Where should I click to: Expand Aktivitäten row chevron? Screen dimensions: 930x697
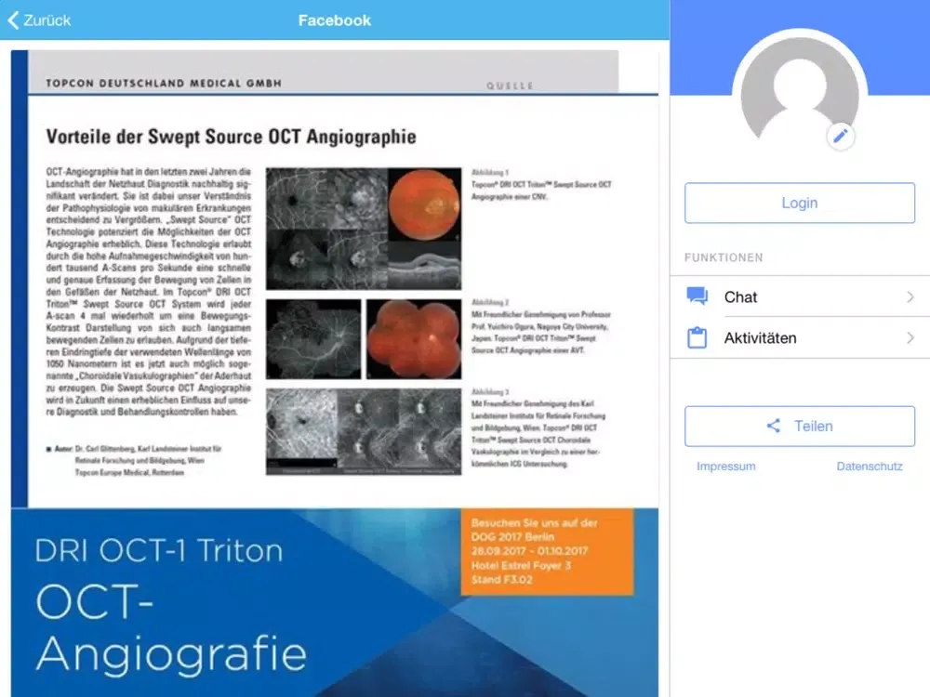[x=910, y=338]
